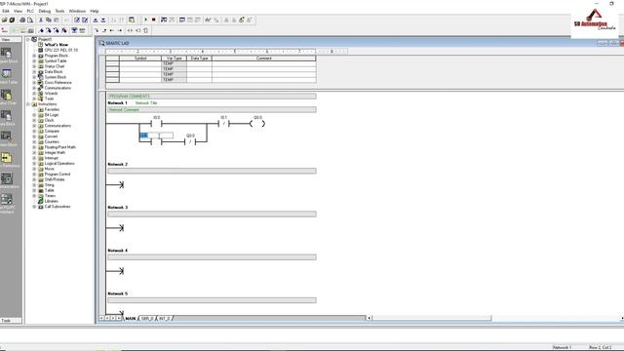Switch to the INT_0 tab
This screenshot has height=351, width=624.
pos(165,319)
